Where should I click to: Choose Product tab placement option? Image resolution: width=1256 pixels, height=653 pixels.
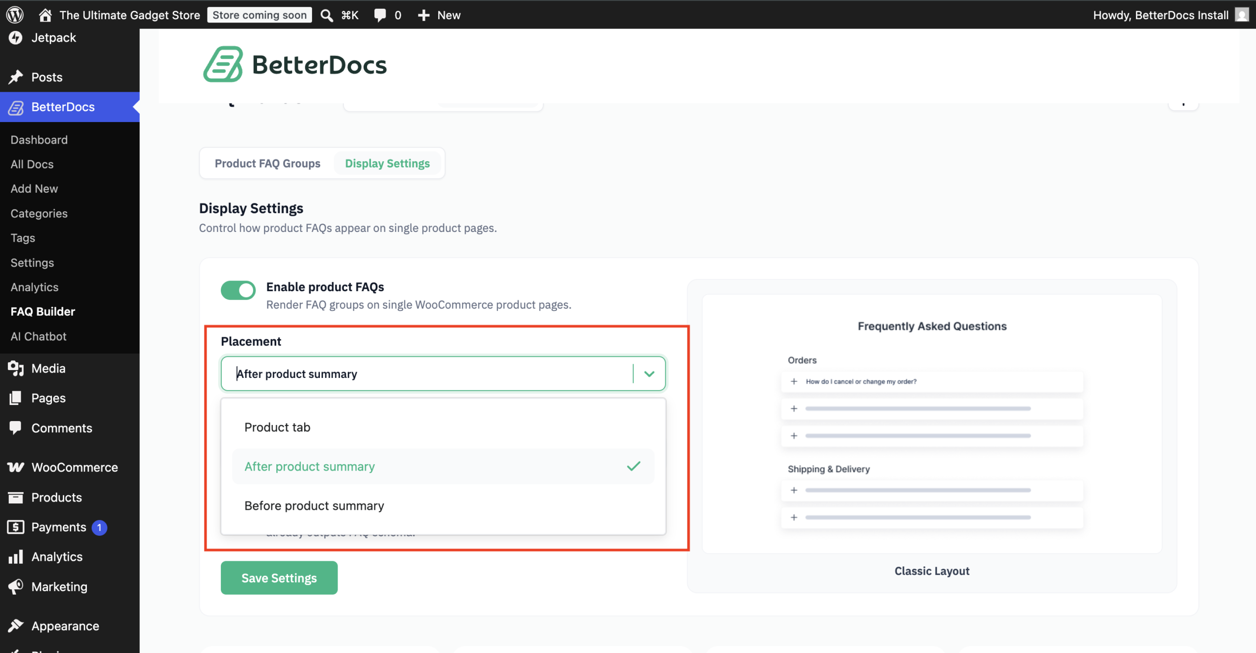click(443, 427)
